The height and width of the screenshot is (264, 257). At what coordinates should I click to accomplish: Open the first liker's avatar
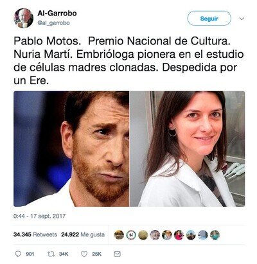[120, 235]
